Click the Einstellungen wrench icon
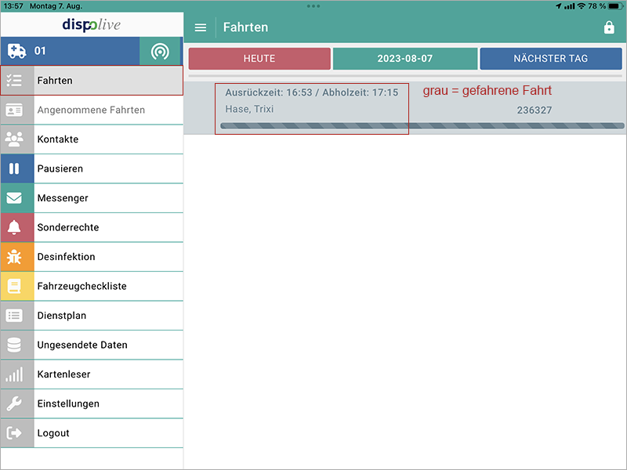Viewport: 627px width, 470px height. (x=16, y=403)
